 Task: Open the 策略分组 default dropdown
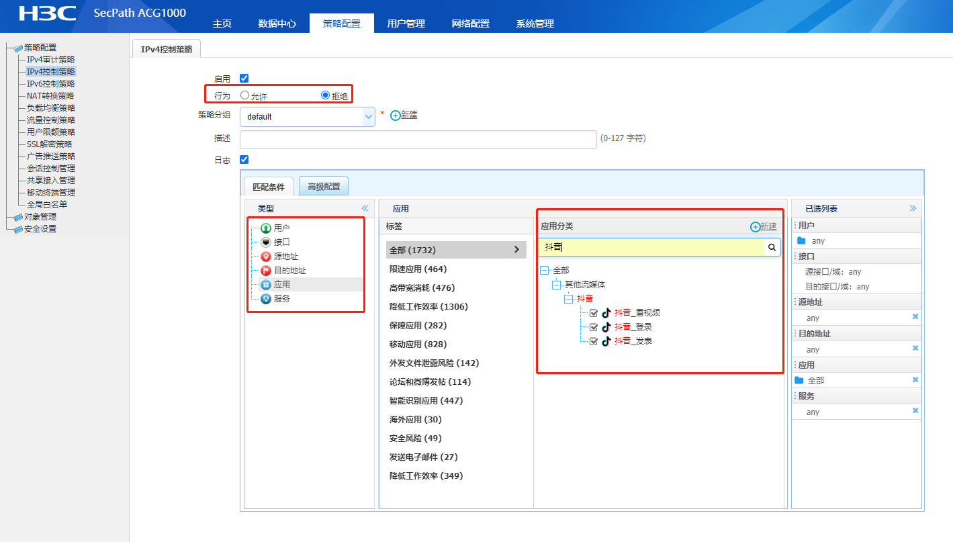(307, 116)
